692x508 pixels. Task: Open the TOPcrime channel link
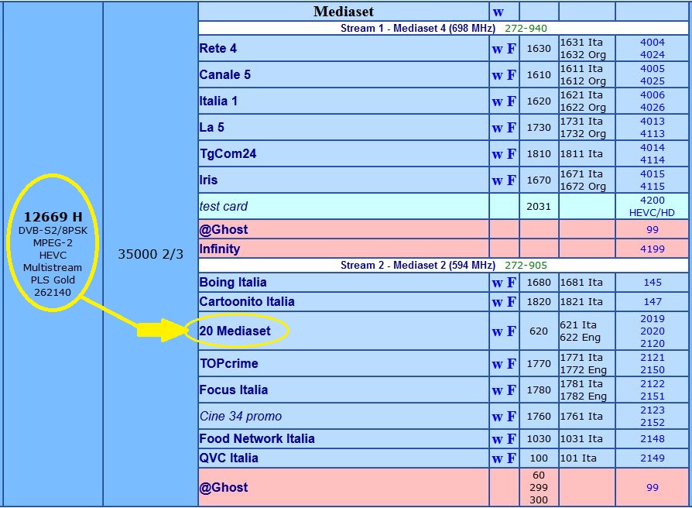[x=229, y=364]
